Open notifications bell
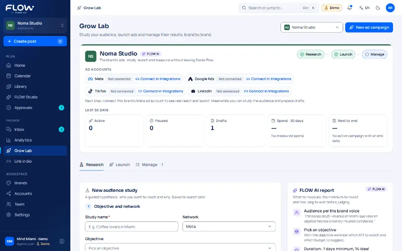This screenshot has height=251, width=402. tap(349, 8)
